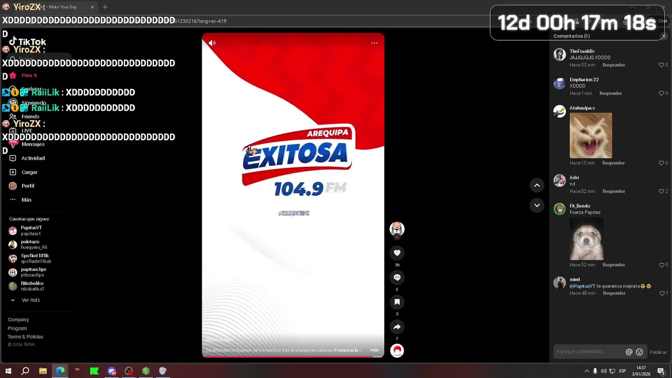The image size is (672, 378).
Task: Open the video options three-dot menu
Action: (374, 43)
